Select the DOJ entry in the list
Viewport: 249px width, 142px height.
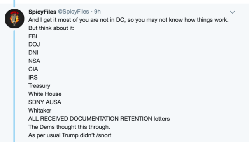pyautogui.click(x=34, y=45)
